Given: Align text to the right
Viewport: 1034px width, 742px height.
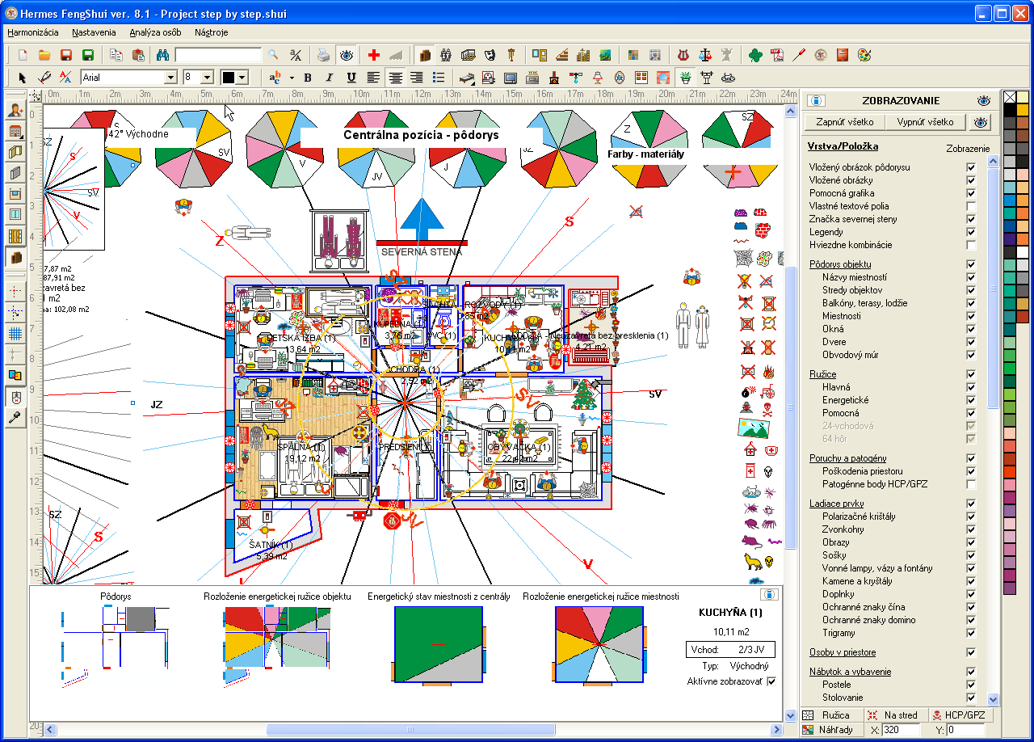Looking at the screenshot, I should 416,78.
